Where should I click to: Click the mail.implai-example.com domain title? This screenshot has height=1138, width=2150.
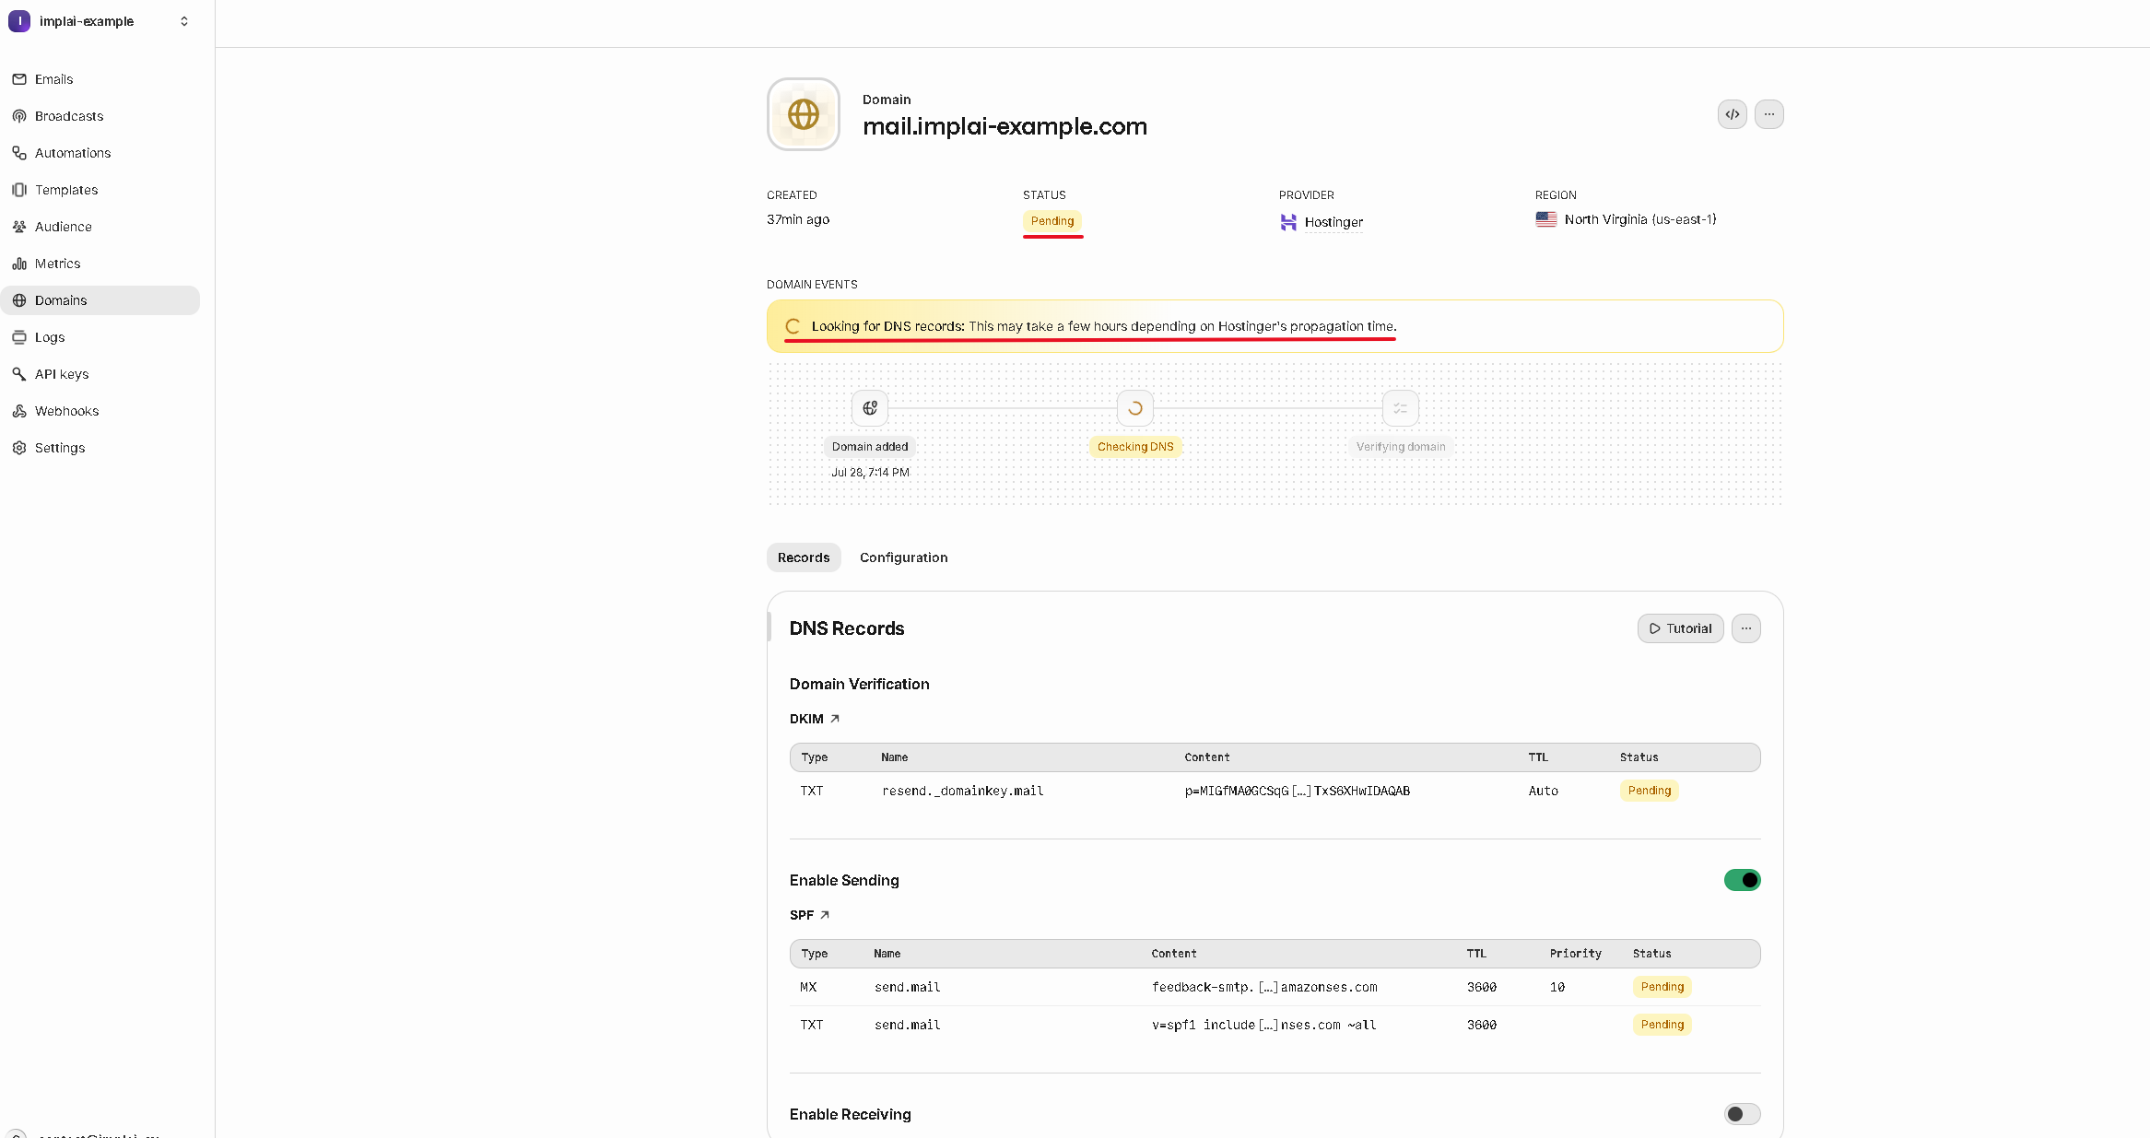click(1005, 126)
